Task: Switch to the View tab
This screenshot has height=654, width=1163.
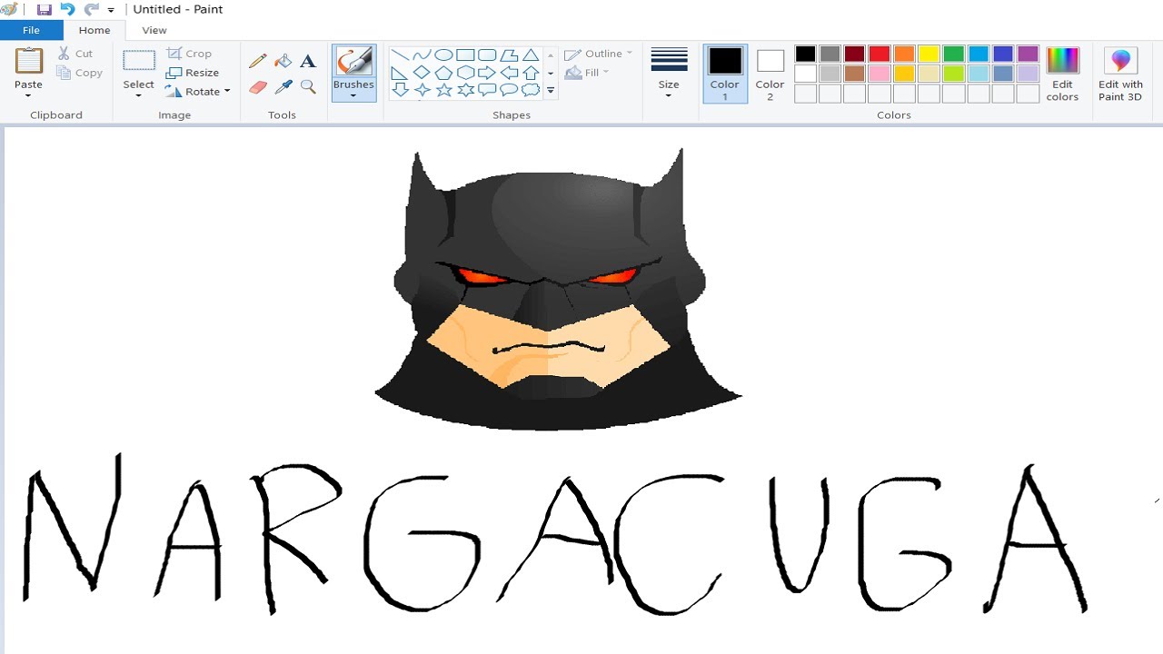Action: click(154, 30)
